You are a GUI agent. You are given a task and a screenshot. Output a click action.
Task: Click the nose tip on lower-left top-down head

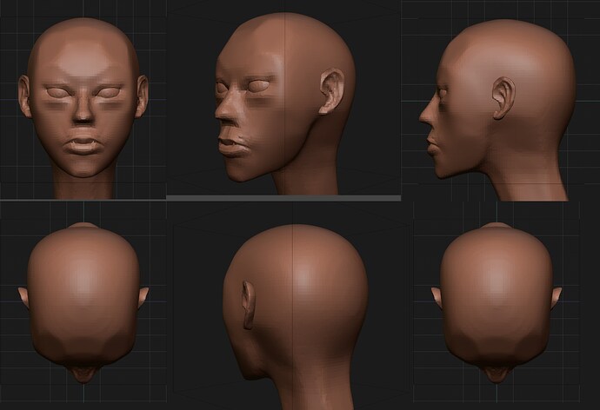coord(83,374)
